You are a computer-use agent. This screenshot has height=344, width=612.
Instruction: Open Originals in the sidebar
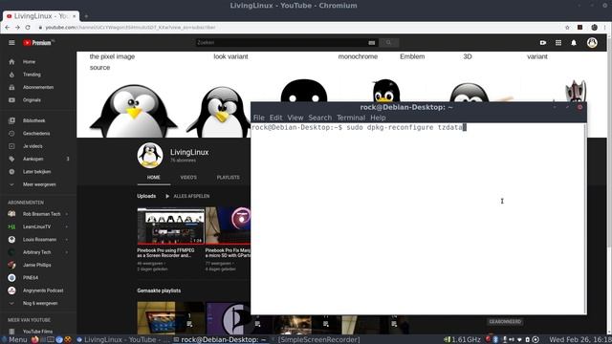point(32,100)
